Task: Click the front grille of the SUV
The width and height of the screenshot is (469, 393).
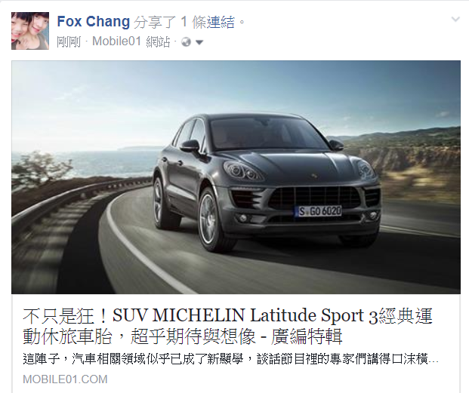Action: point(316,197)
